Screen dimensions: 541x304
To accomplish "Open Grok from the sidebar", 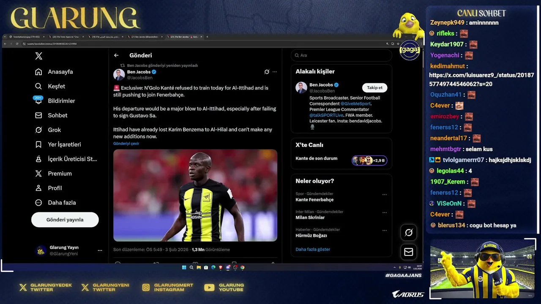I will 48,130.
